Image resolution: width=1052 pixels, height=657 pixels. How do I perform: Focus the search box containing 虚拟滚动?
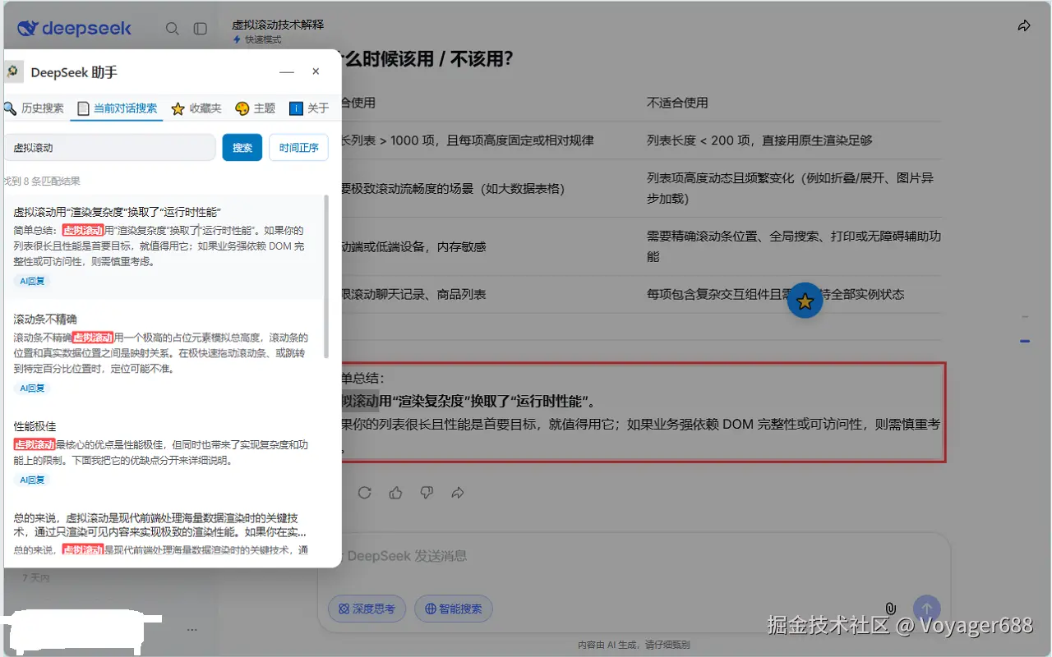tap(109, 148)
